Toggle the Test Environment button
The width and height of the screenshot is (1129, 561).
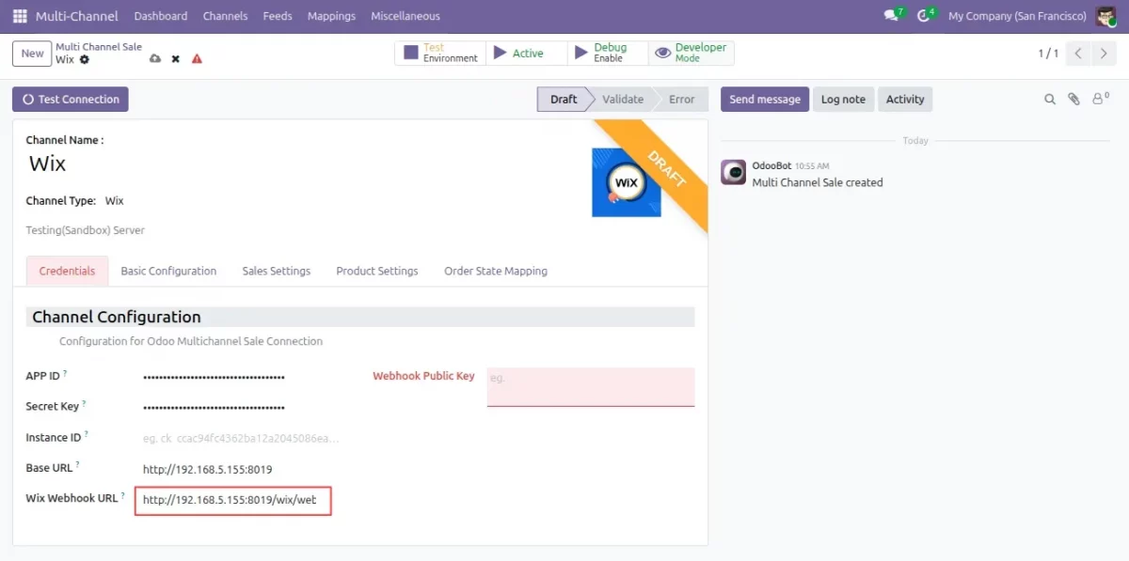(440, 53)
